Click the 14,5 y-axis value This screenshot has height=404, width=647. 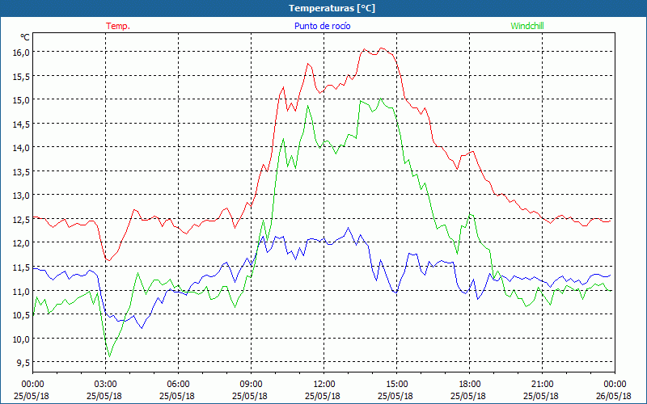(21, 124)
